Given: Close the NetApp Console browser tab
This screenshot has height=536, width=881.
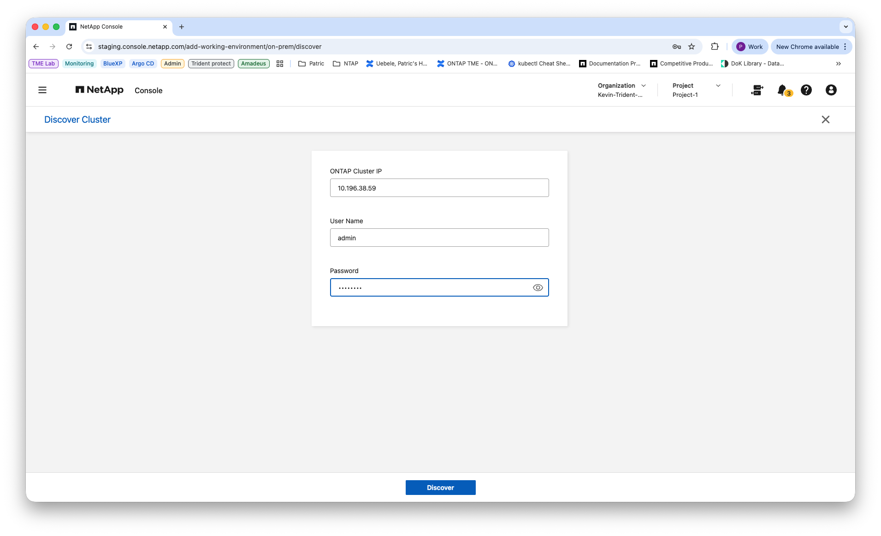Looking at the screenshot, I should click(165, 27).
